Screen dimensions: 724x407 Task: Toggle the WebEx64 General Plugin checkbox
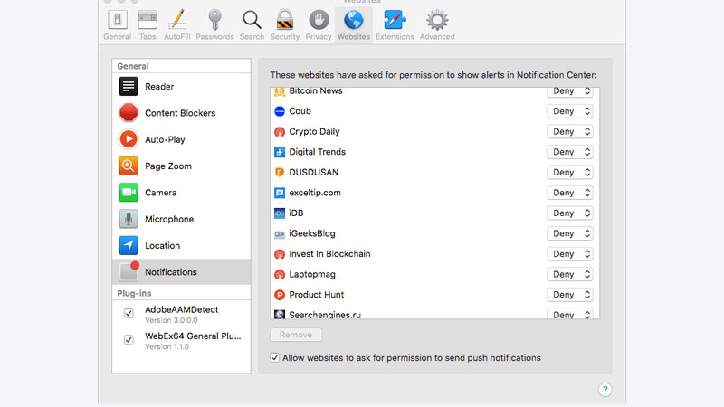click(129, 340)
